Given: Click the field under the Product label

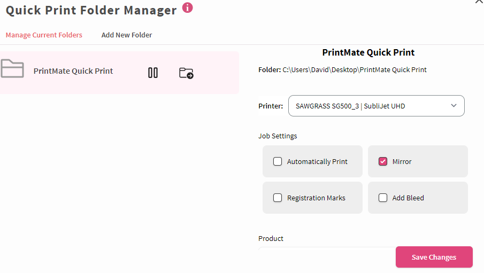Looking at the screenshot, I should [x=327, y=248].
